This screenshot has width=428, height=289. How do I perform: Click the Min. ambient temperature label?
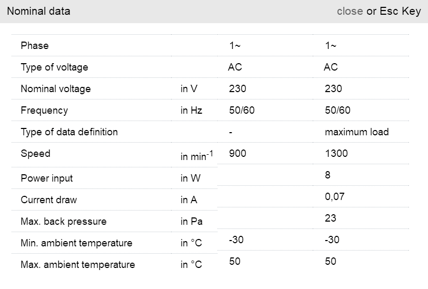point(76,243)
